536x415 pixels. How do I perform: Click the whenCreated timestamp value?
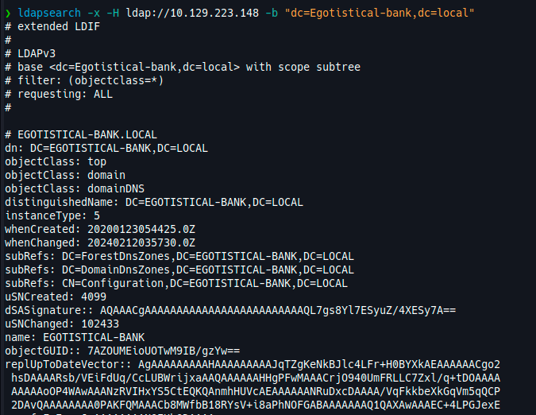point(141,229)
